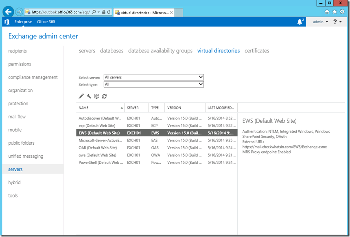The width and height of the screenshot is (350, 237).
Task: Refresh the page from the address bar
Action: 109,12
